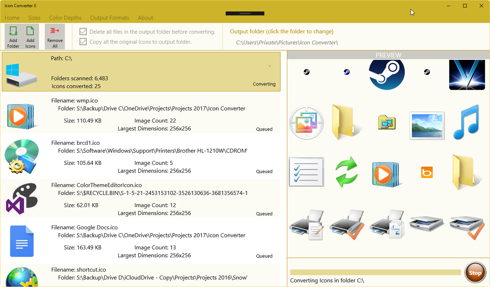490x287 pixels.
Task: Toggle copying original icons to output folder
Action: 83,42
